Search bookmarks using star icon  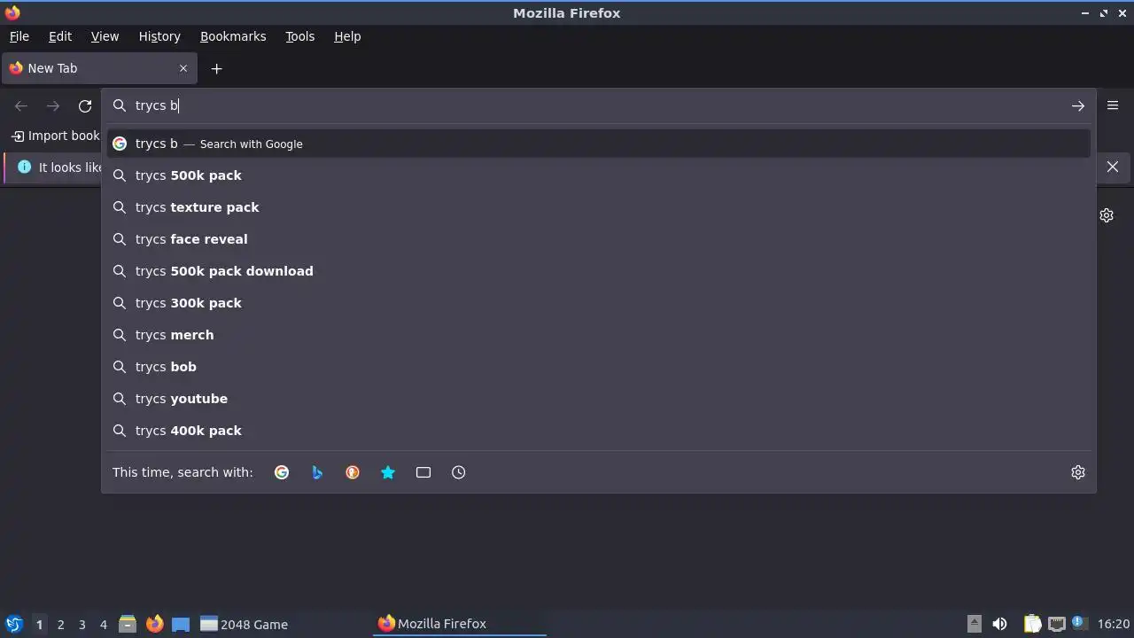pos(388,472)
